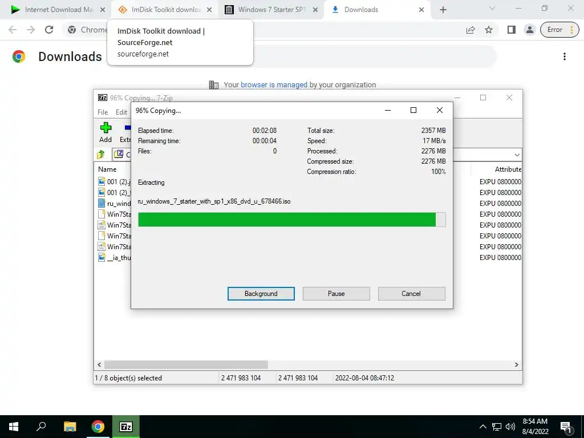Click 7-Zip icon in window title bar

click(x=103, y=98)
